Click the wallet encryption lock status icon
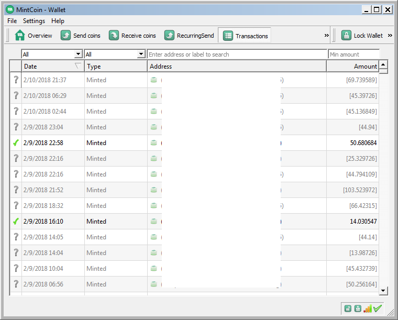The width and height of the screenshot is (398, 320). [x=348, y=308]
